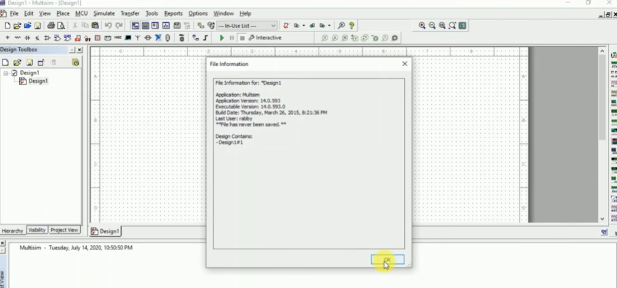This screenshot has height=288, width=617.
Task: Place a basic resistor component
Action: 17,38
